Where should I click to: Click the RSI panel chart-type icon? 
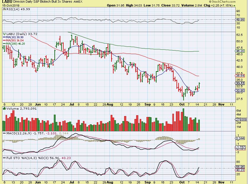point(4,9)
